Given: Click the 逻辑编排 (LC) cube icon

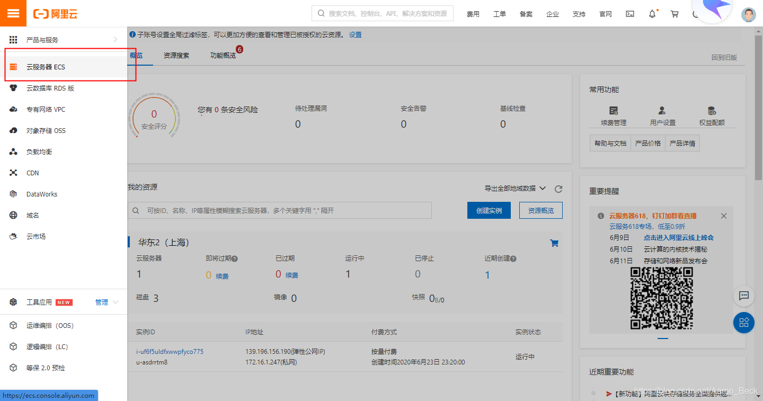Looking at the screenshot, I should click(x=13, y=346).
